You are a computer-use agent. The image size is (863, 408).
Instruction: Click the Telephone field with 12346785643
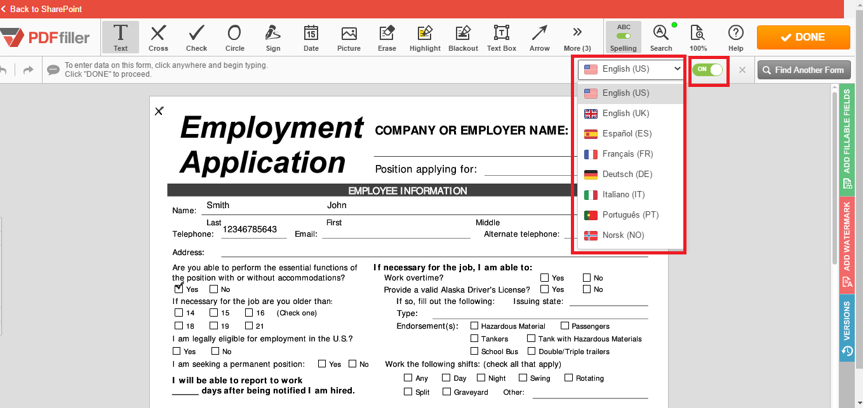[x=254, y=231]
